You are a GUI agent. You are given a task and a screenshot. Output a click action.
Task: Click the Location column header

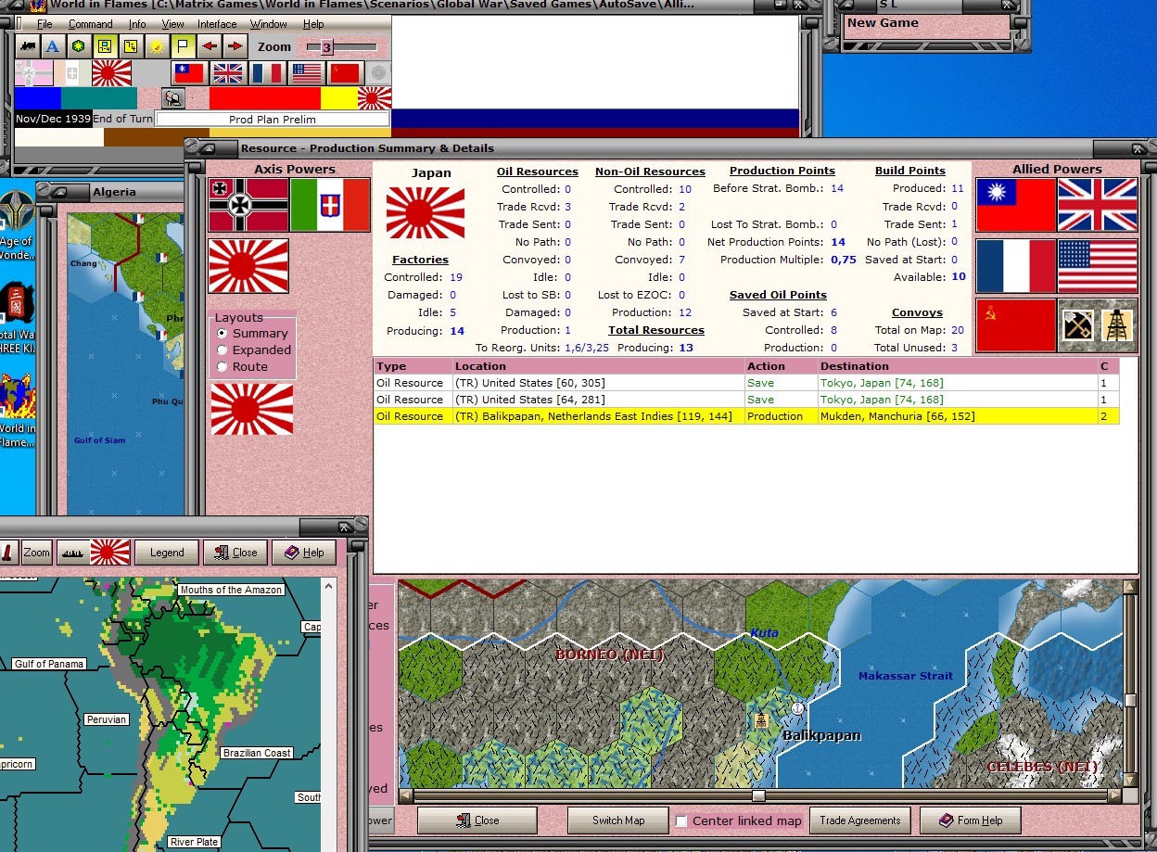pos(598,366)
